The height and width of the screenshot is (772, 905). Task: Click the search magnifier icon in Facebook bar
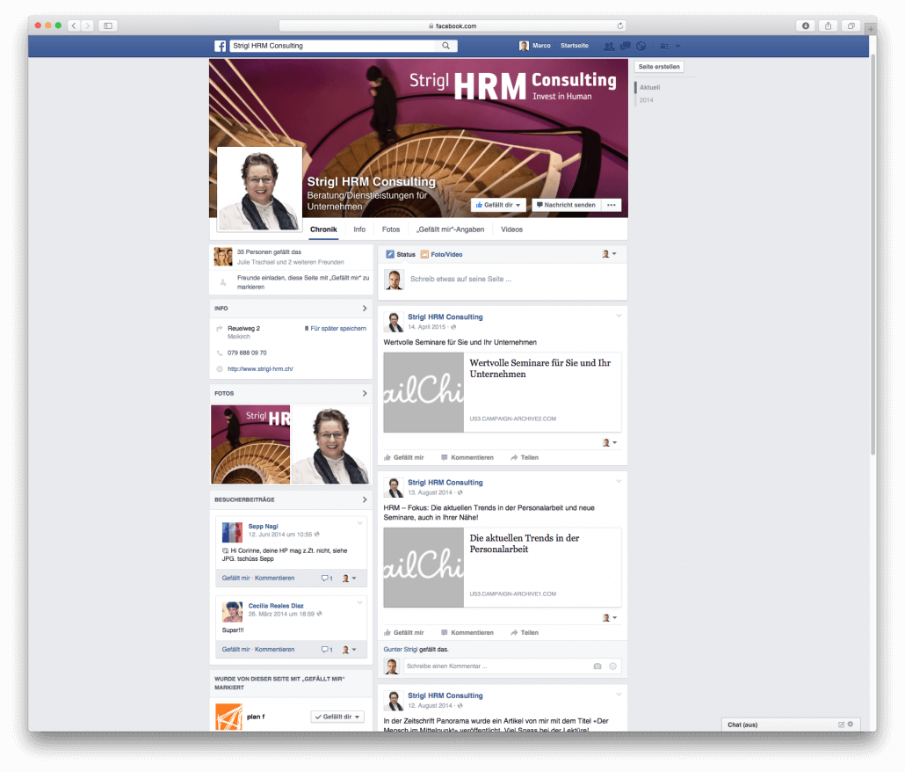[x=445, y=46]
